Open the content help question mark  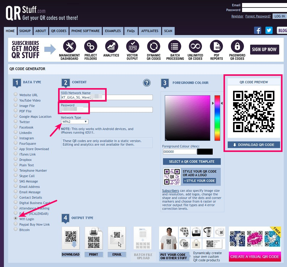click(x=147, y=83)
